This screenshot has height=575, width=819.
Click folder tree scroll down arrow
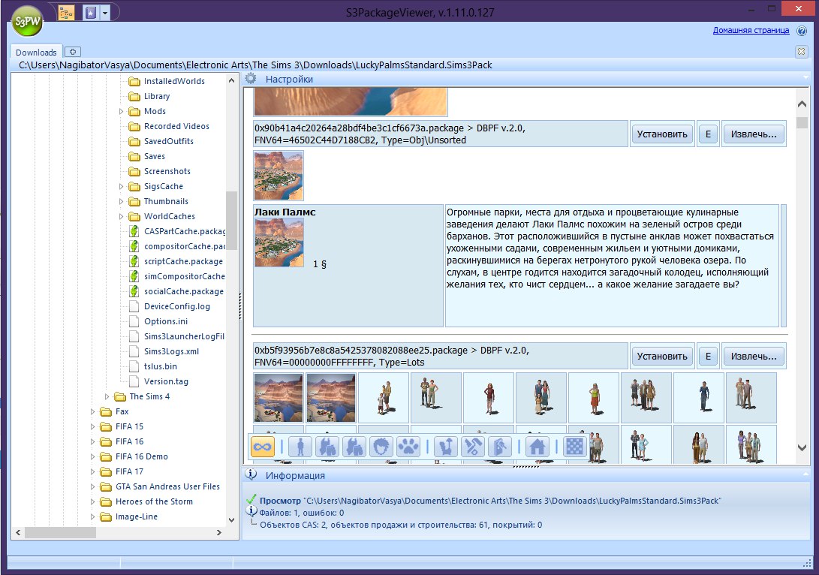tap(231, 520)
